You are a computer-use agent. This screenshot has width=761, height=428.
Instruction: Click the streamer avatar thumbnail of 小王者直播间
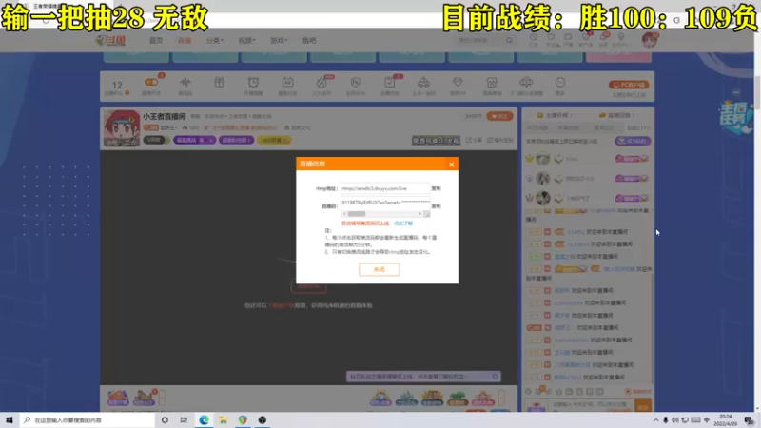(x=122, y=128)
